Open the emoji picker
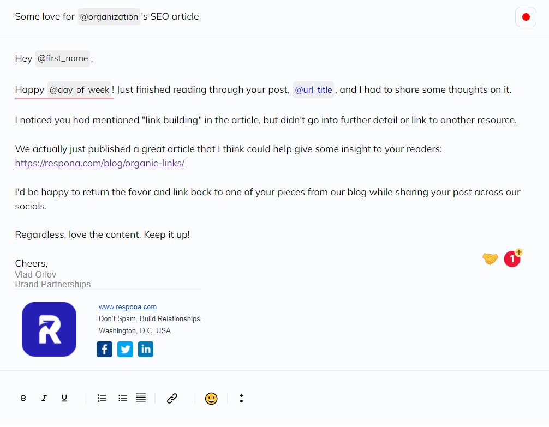This screenshot has height=427, width=549. coord(211,399)
